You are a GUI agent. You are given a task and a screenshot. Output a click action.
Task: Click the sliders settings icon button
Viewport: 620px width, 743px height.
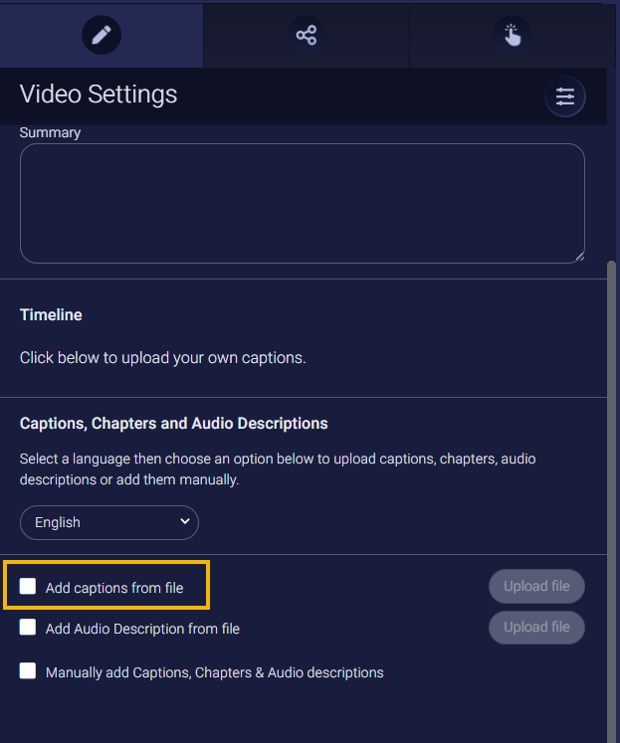pyautogui.click(x=565, y=96)
